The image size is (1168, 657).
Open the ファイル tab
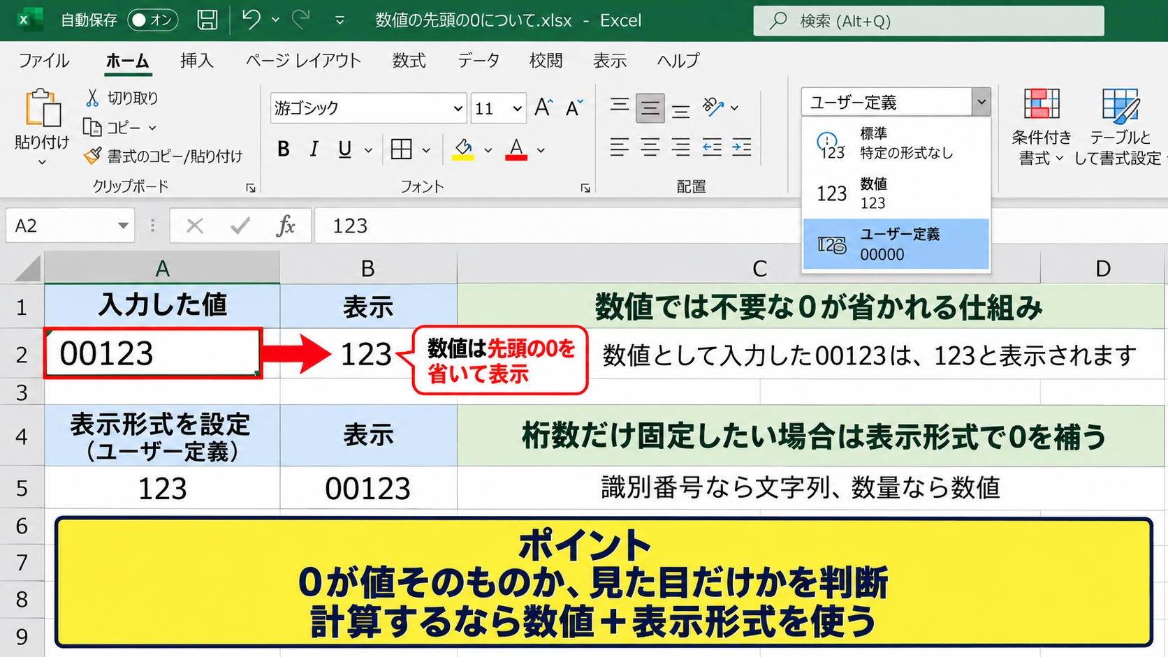(43, 61)
